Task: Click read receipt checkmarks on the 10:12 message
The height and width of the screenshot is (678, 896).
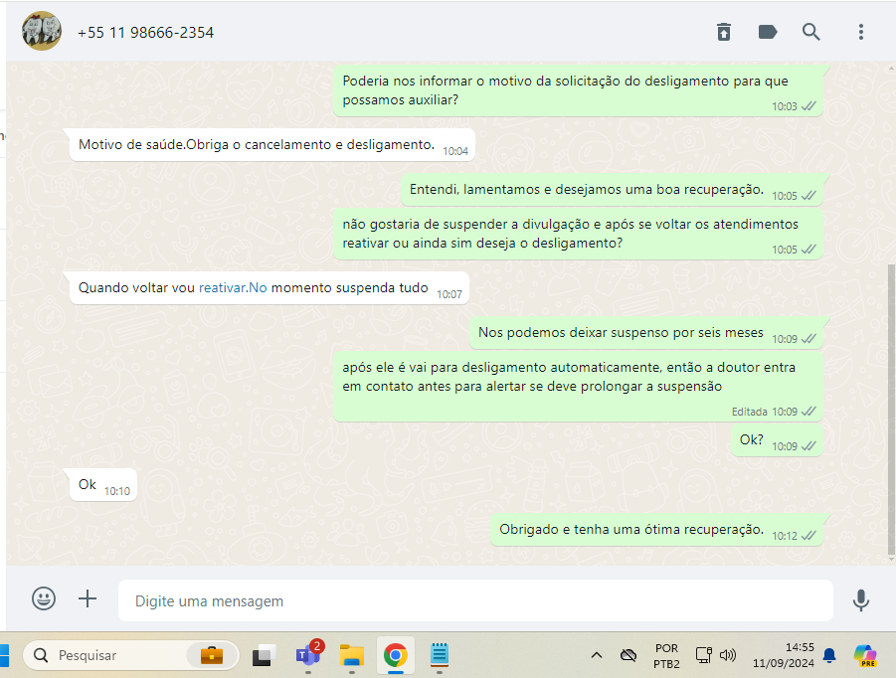Action: 808,536
